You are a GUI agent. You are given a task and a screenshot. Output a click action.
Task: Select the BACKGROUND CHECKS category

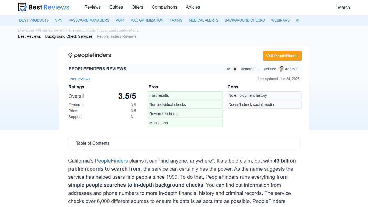245,20
